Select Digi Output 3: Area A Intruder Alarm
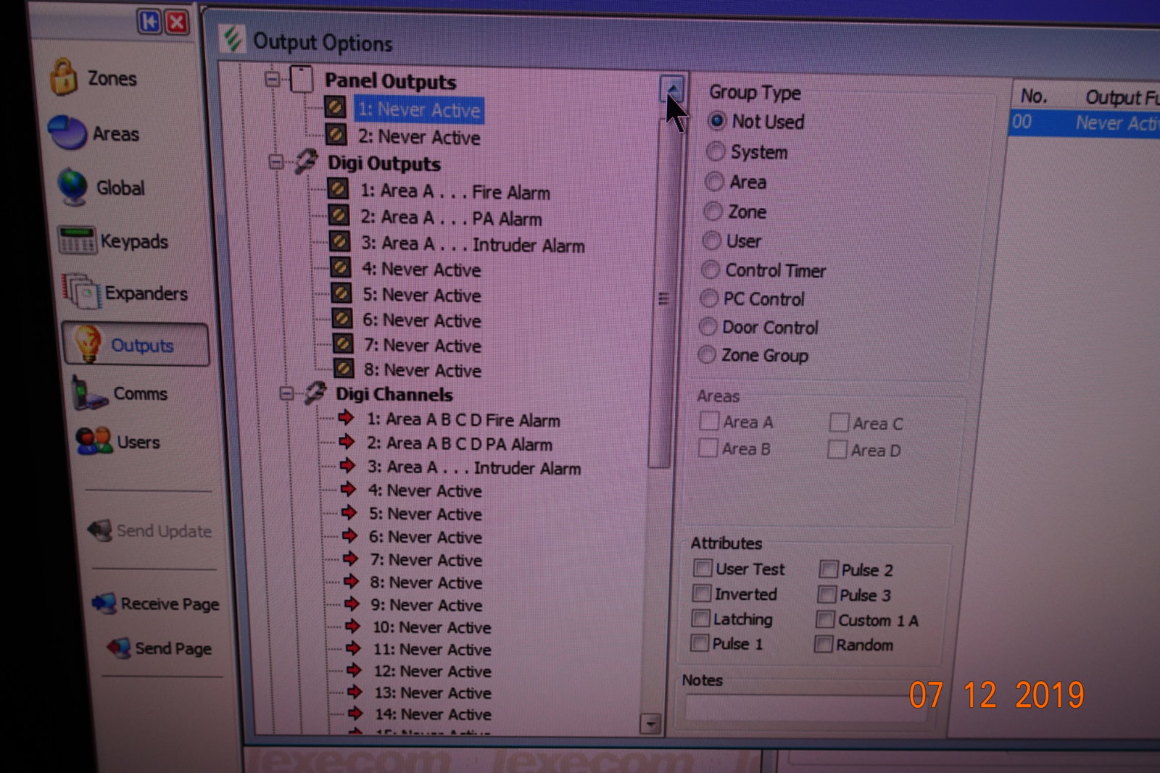The image size is (1160, 773). click(472, 245)
